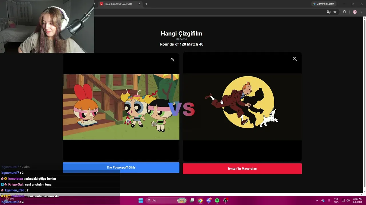Click the Hangi Çizgifilm heading

pyautogui.click(x=182, y=34)
